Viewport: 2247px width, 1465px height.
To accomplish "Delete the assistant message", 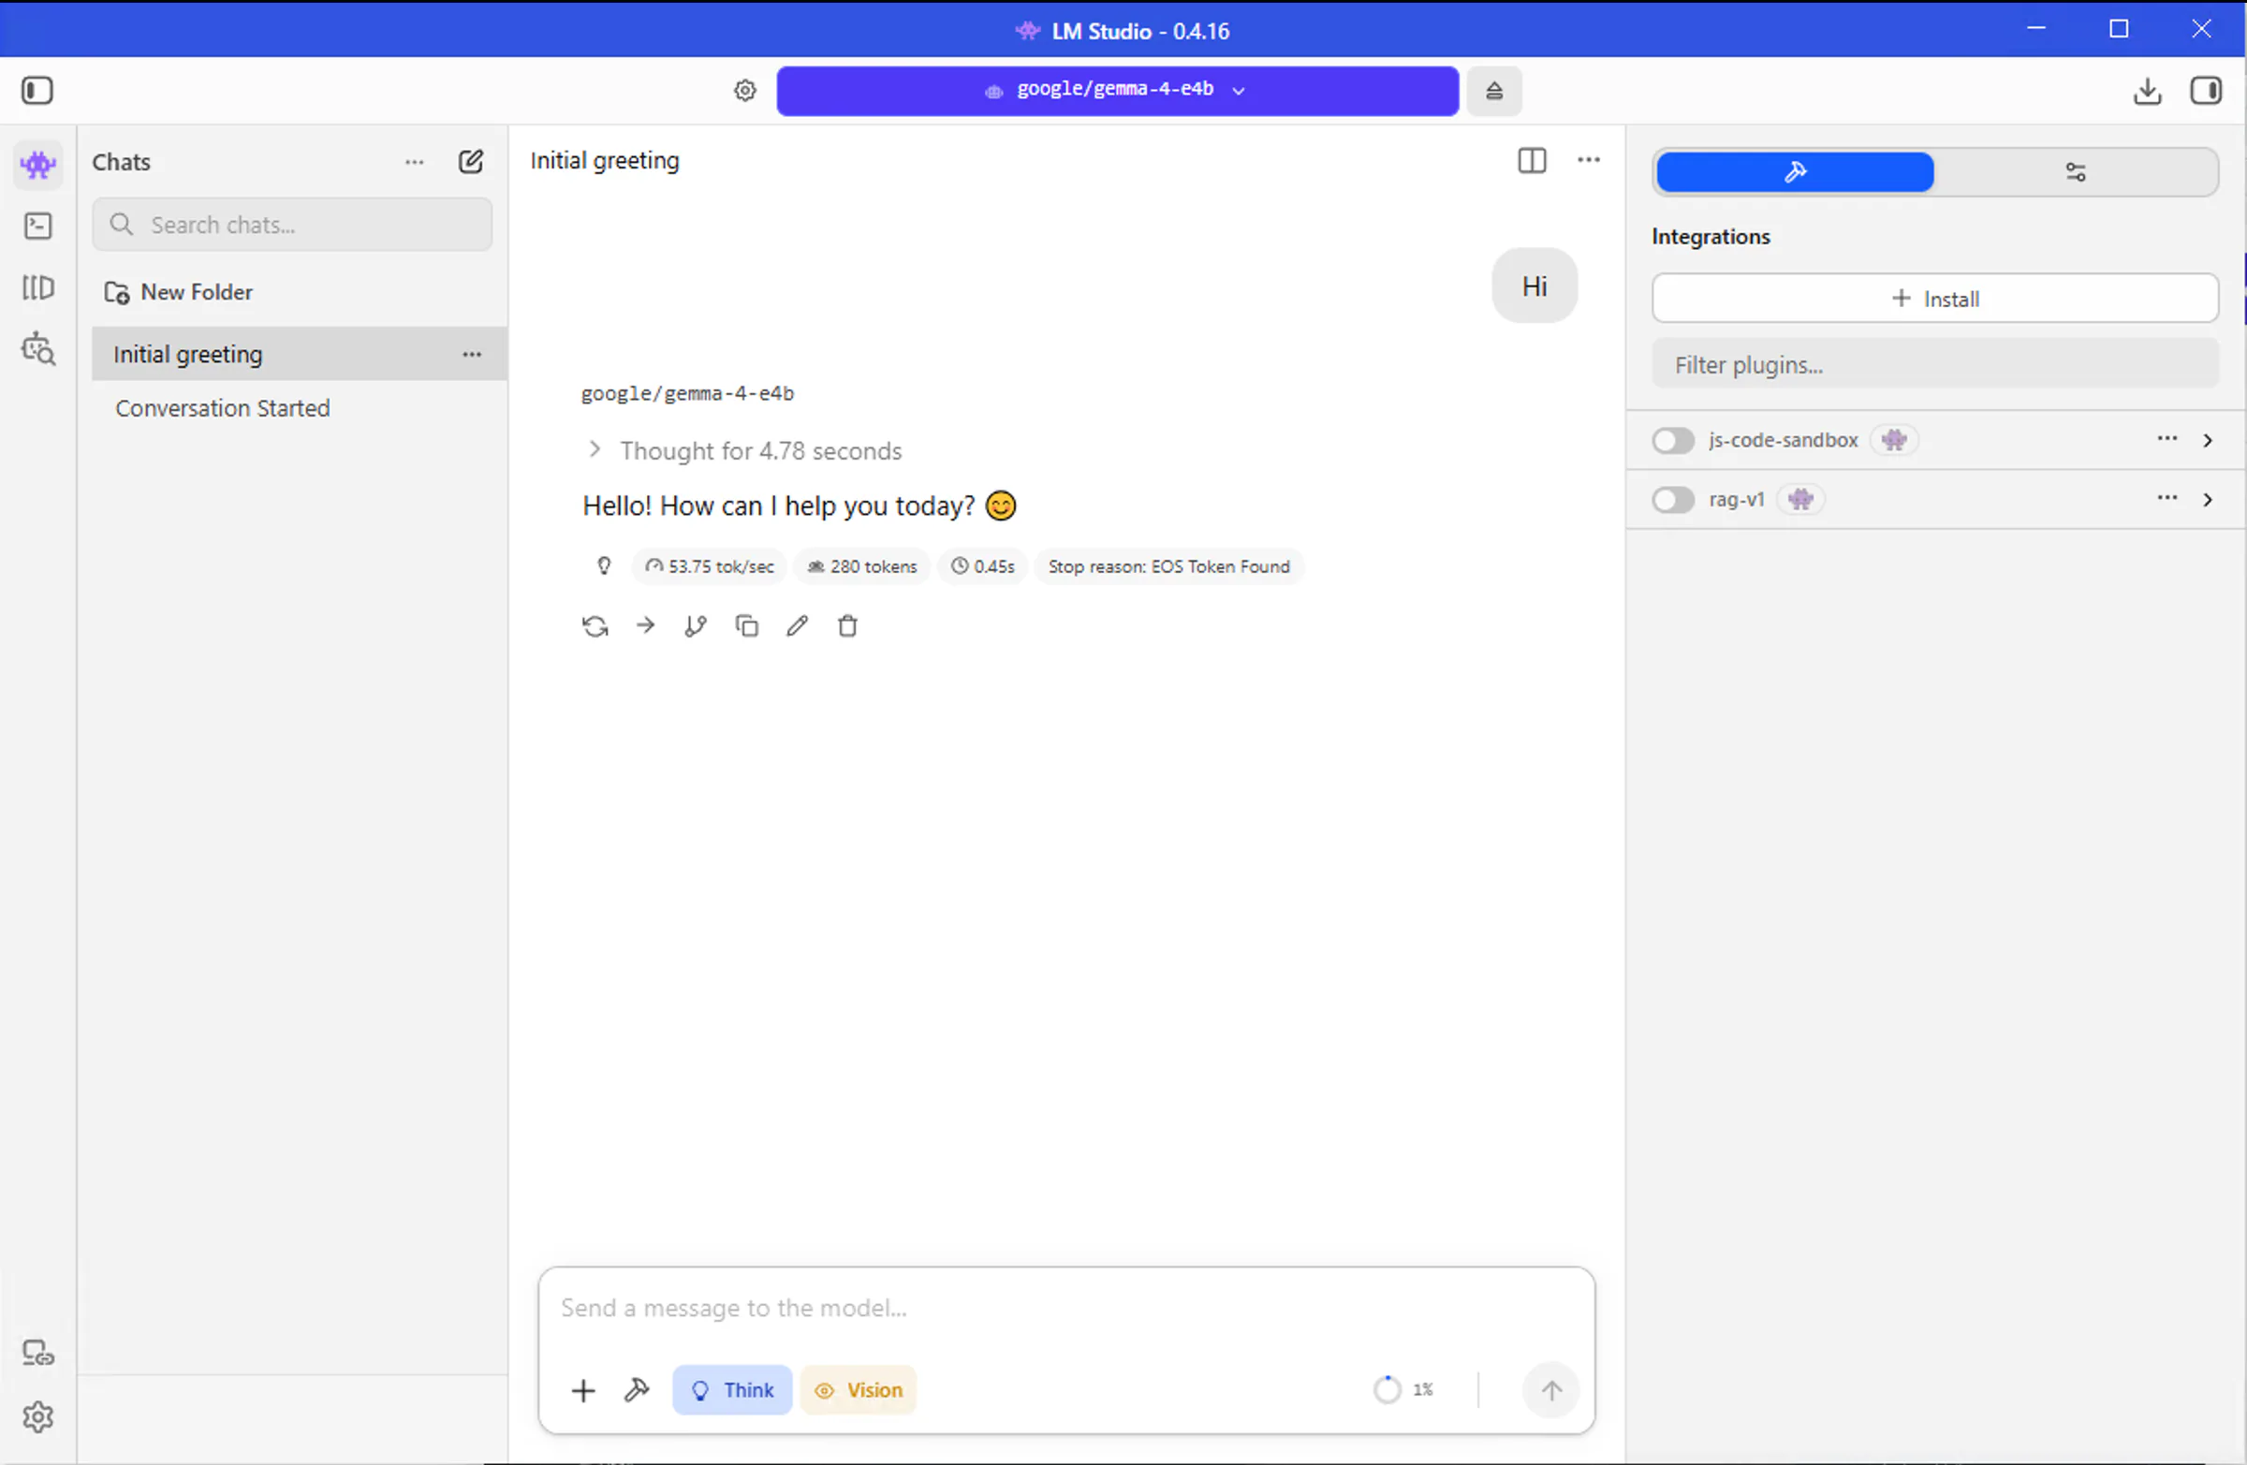I will [x=848, y=626].
